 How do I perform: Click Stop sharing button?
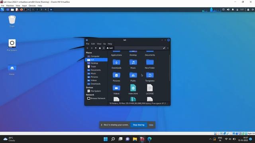click(x=139, y=125)
